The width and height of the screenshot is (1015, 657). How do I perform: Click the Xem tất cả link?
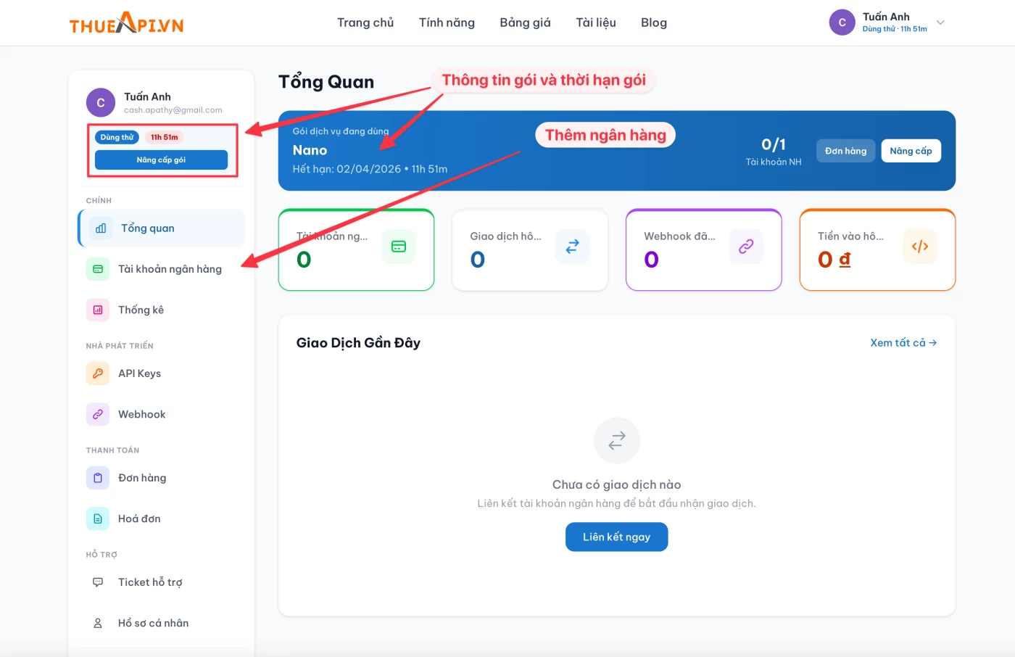click(903, 343)
